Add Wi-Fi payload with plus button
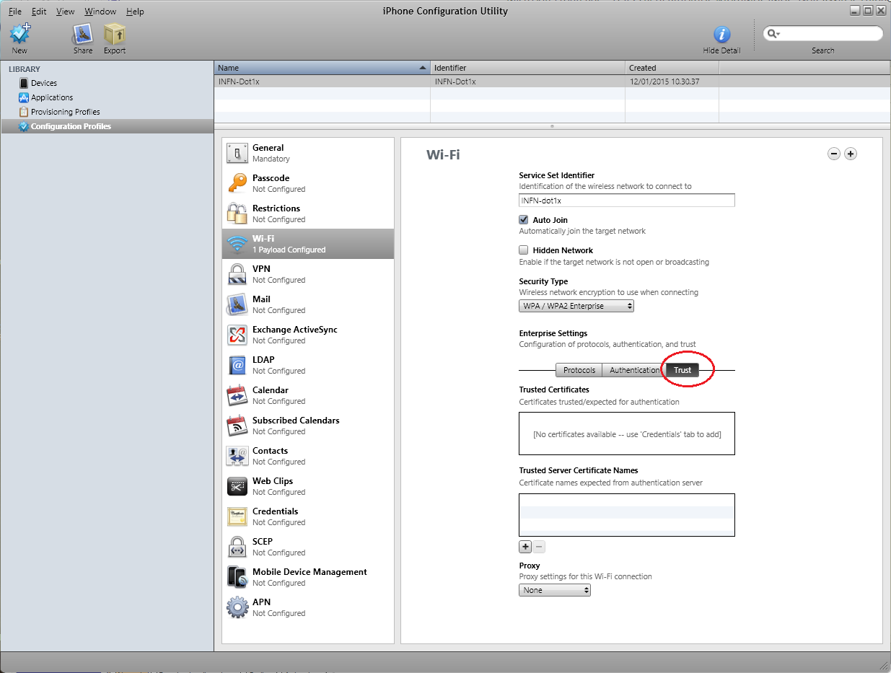The height and width of the screenshot is (673, 891). [x=851, y=154]
